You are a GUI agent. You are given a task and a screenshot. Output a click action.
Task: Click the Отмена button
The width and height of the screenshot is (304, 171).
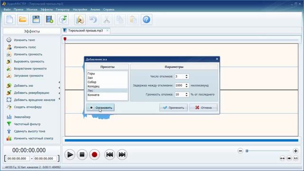click(203, 108)
